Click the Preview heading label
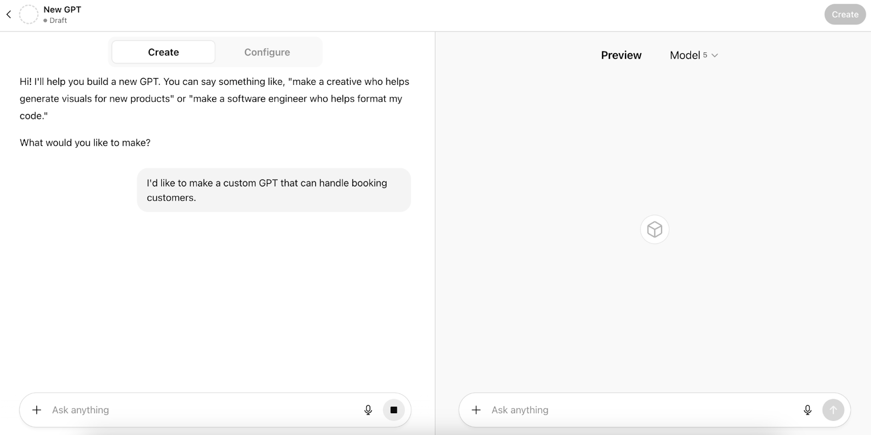This screenshot has height=435, width=871. (x=621, y=55)
